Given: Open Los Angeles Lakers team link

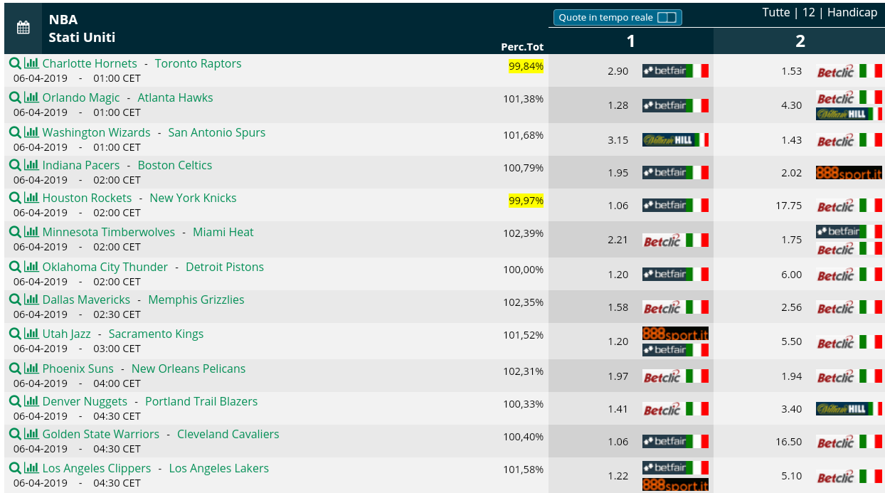Looking at the screenshot, I should 219,468.
